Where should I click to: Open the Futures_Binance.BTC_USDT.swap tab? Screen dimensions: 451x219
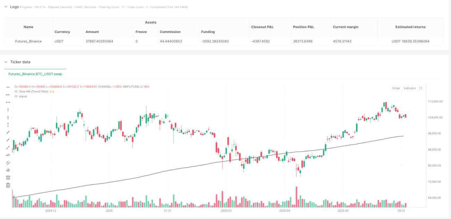[x=35, y=74]
